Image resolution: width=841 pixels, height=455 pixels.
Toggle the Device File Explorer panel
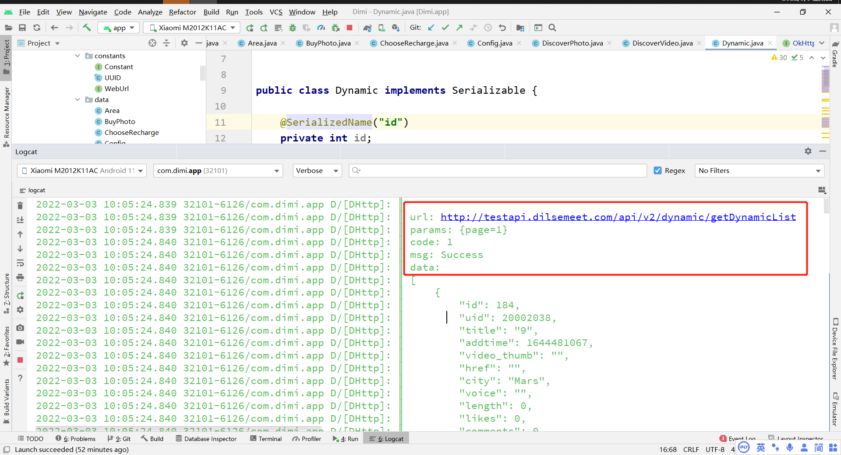point(835,349)
